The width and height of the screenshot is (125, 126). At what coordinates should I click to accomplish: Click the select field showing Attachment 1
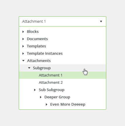(x=62, y=21)
